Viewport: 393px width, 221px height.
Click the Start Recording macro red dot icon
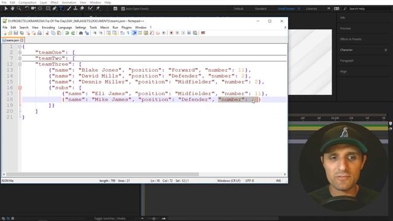pos(171,33)
